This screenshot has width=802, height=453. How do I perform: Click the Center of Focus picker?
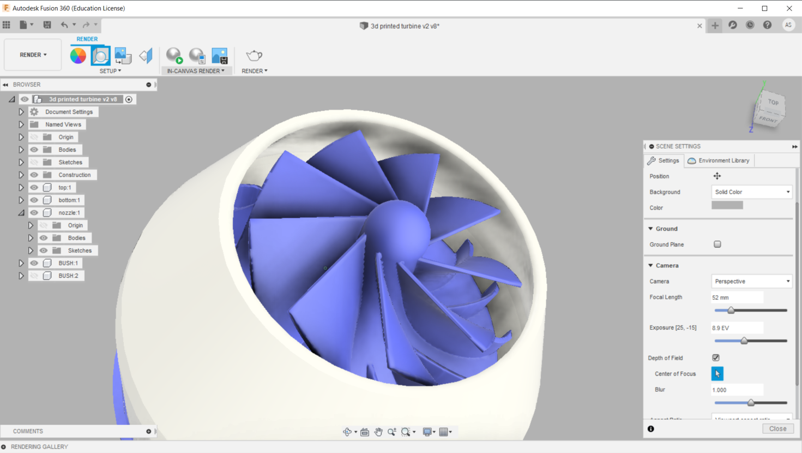[717, 374]
